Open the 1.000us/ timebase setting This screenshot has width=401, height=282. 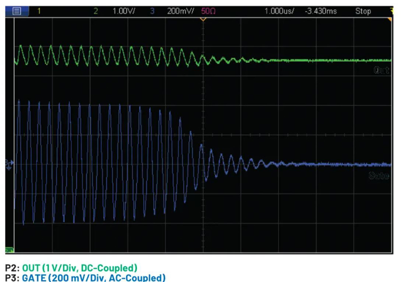[x=279, y=11]
